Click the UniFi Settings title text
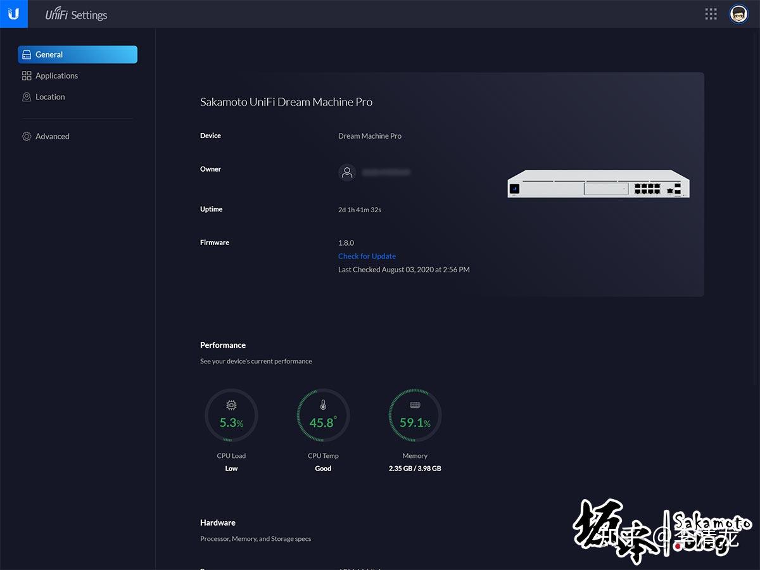The image size is (760, 570). pos(75,14)
